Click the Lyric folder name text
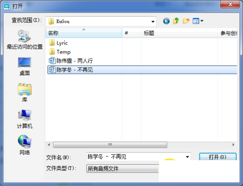 [x=62, y=43]
